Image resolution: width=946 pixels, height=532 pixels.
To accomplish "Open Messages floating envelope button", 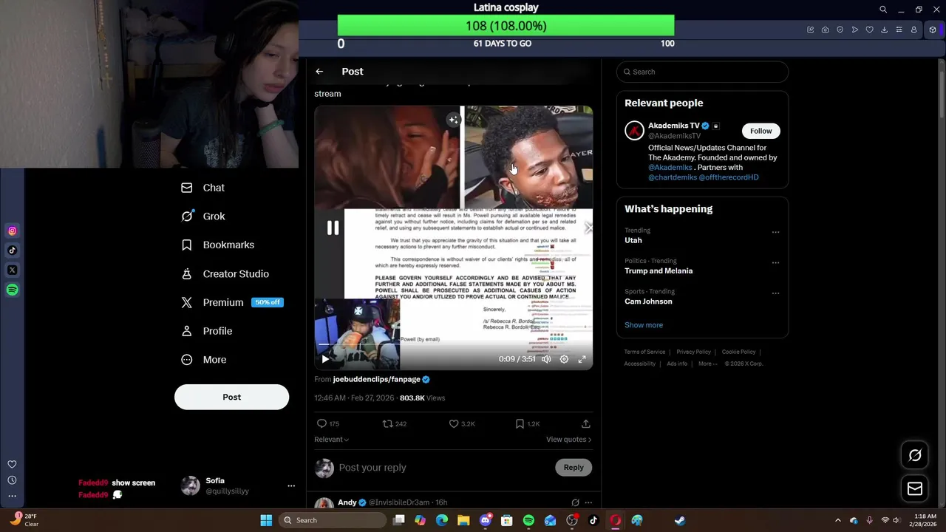I will 915,488.
